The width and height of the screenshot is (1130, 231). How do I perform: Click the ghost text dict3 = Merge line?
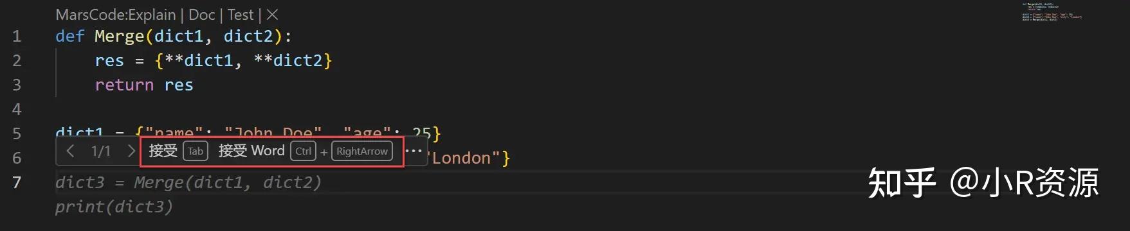pyautogui.click(x=188, y=183)
